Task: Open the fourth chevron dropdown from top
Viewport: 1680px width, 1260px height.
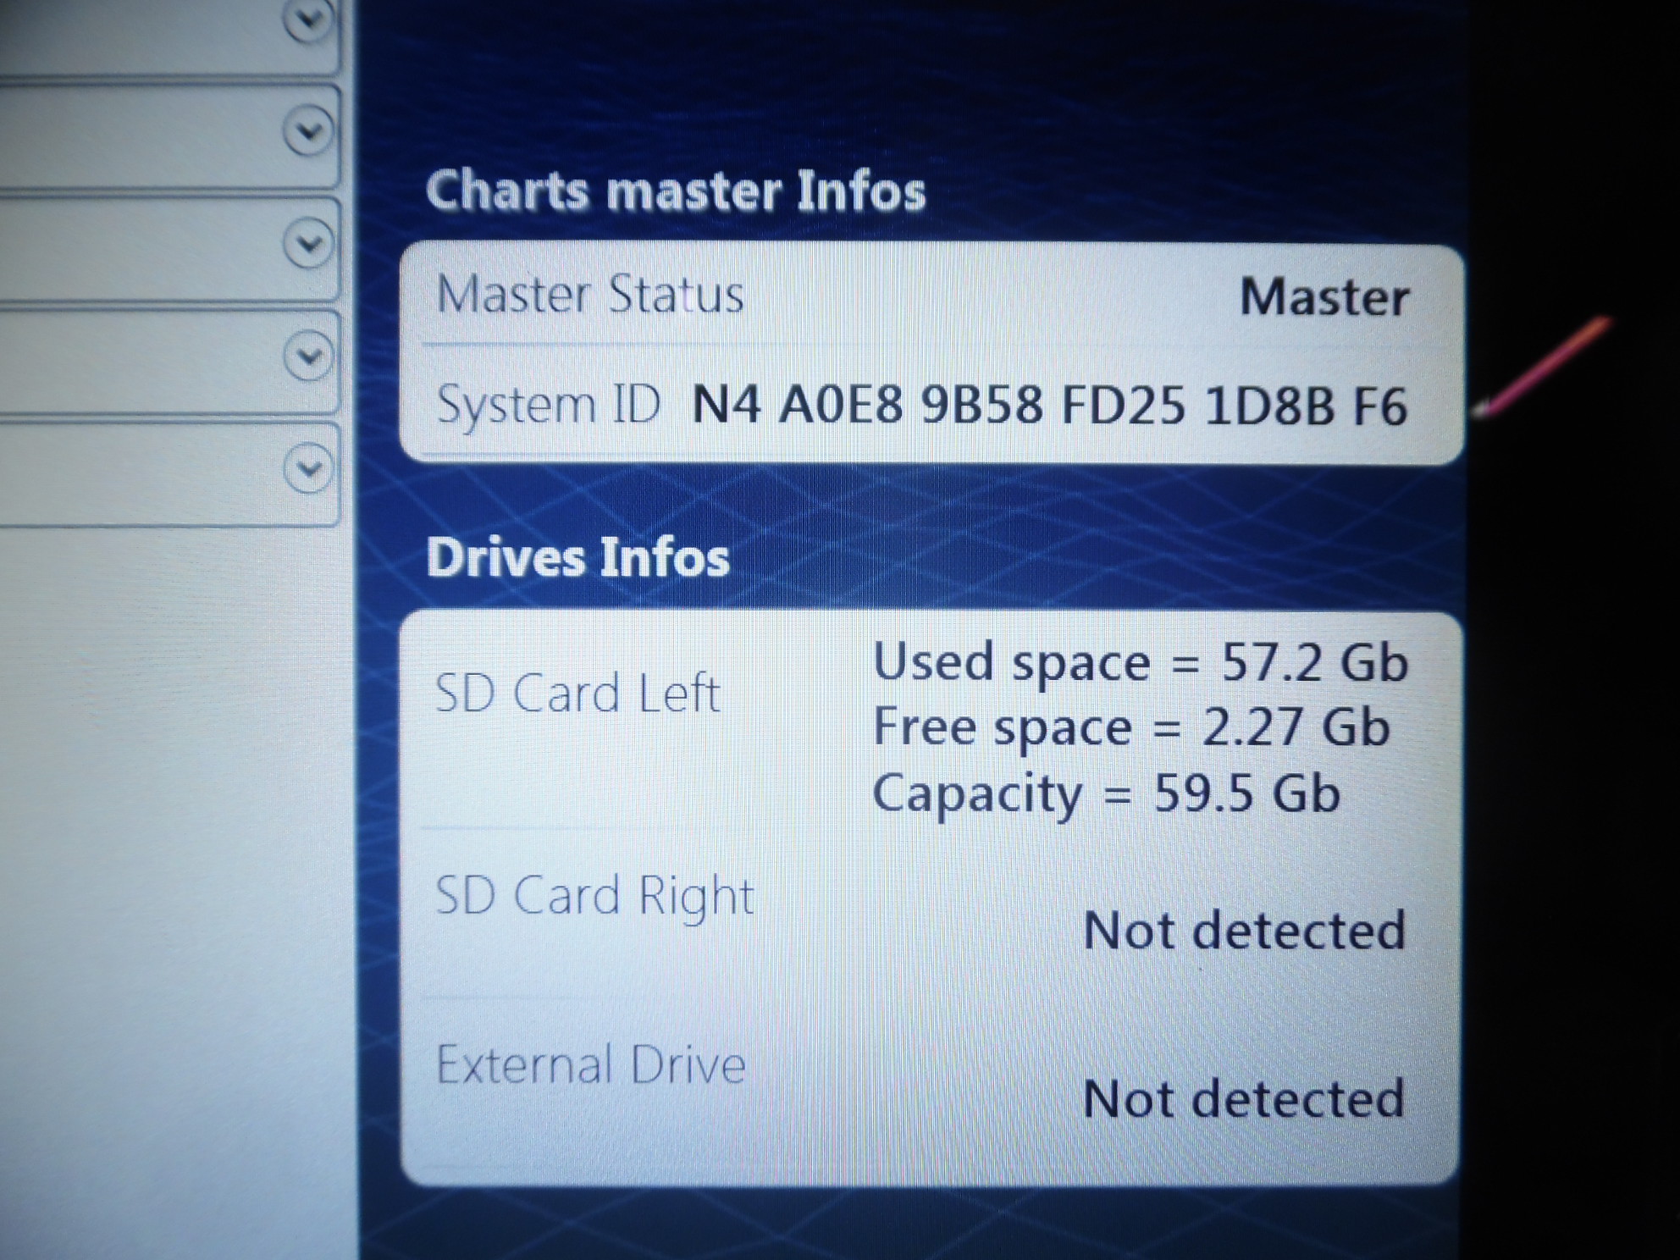Action: [308, 356]
